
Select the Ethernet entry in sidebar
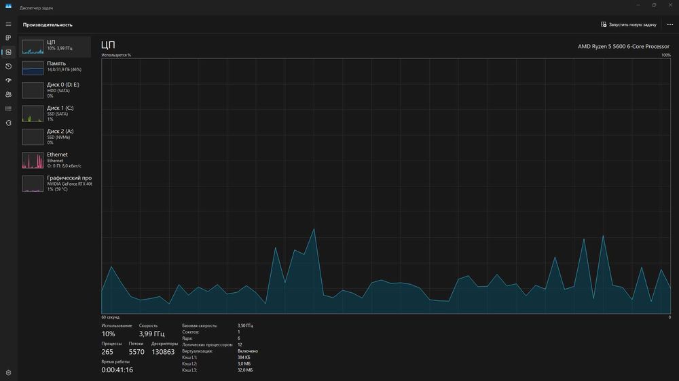[56, 160]
